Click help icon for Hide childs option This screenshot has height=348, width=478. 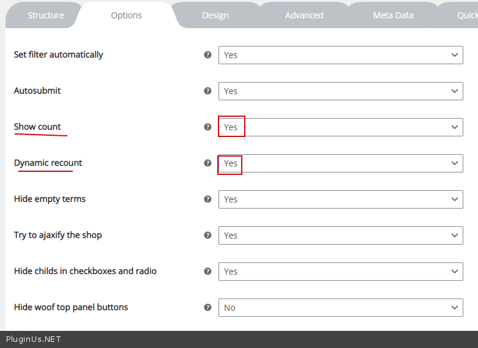tap(207, 271)
